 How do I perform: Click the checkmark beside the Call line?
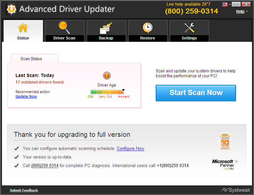coord(16,165)
